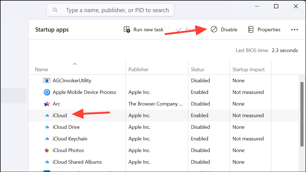The height and width of the screenshot is (172, 306).
Task: Click the iCloud Shared Albums icon
Action: point(47,162)
